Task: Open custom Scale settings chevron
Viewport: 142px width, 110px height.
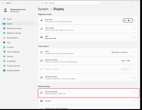Action: click(x=134, y=52)
